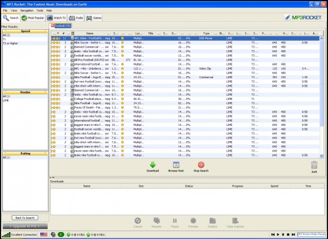This screenshot has width=328, height=239.
Task: Click the Upgrade to Pro button
Action: coord(25,226)
